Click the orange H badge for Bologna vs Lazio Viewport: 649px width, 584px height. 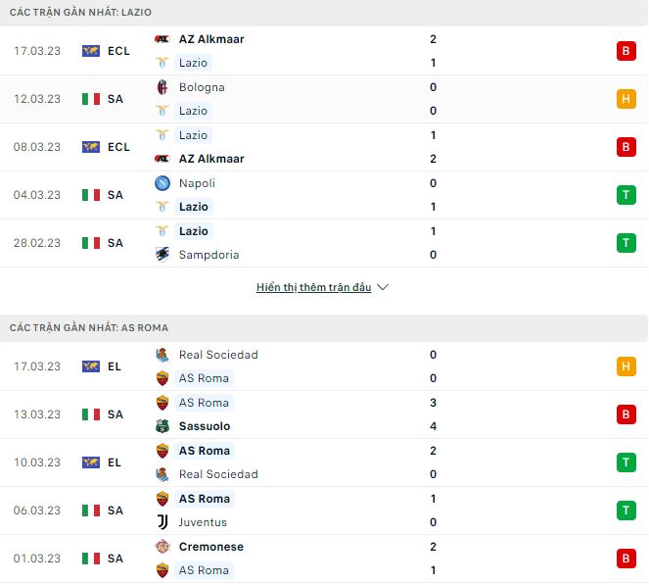pyautogui.click(x=626, y=99)
